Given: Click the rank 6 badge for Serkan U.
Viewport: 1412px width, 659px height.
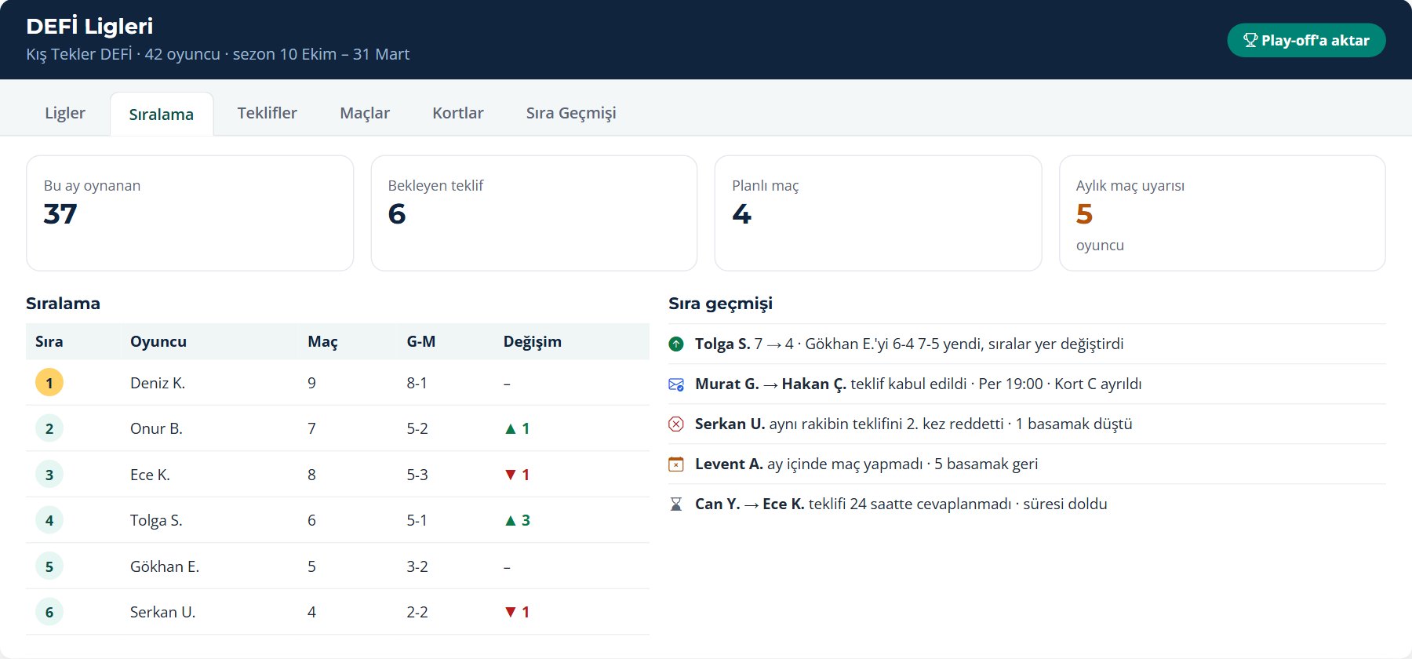Looking at the screenshot, I should (49, 612).
